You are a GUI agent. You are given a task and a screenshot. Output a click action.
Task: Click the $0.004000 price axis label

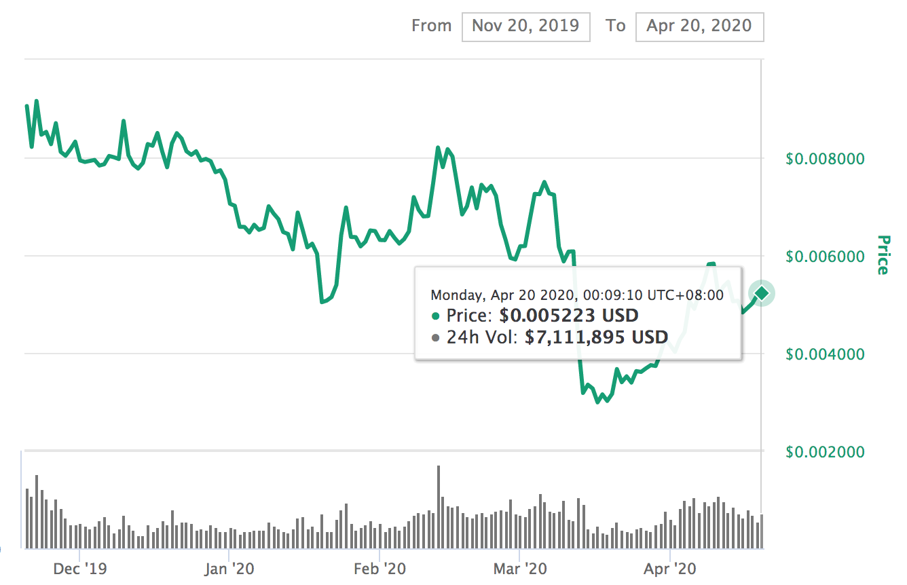pos(825,354)
